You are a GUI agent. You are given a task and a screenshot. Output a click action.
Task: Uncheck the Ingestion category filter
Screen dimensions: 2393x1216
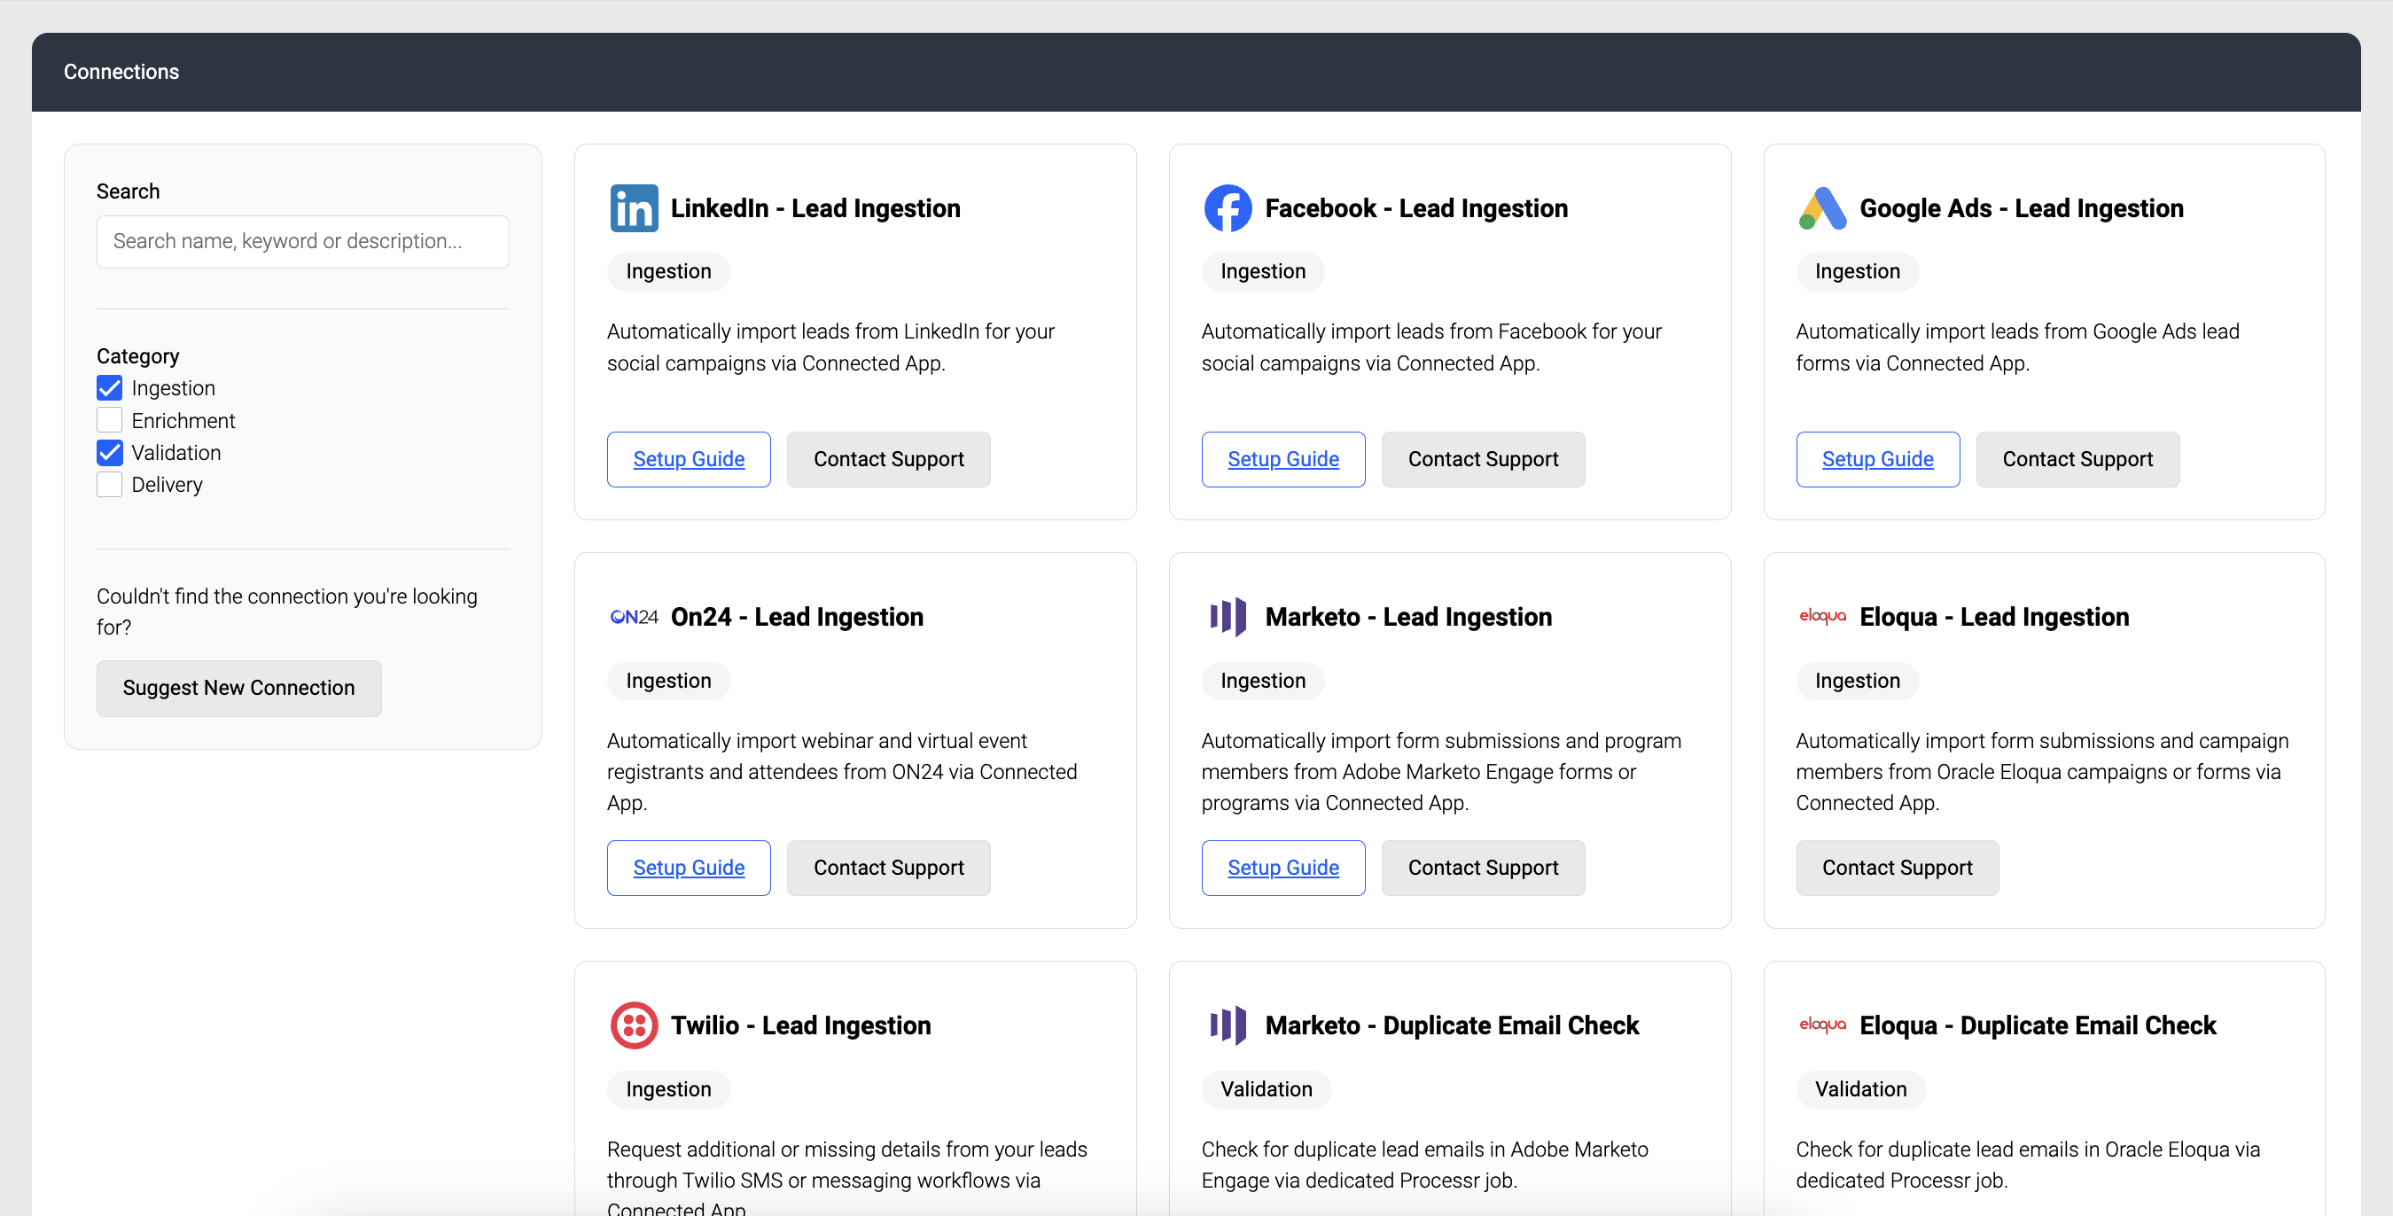click(x=110, y=388)
